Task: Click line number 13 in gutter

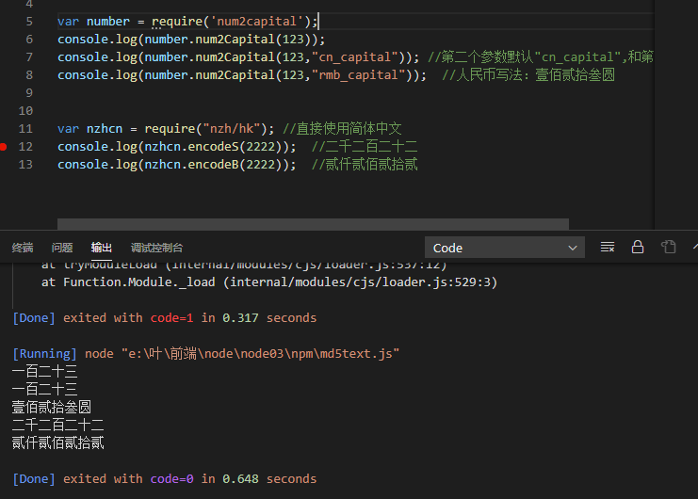Action: tap(25, 165)
